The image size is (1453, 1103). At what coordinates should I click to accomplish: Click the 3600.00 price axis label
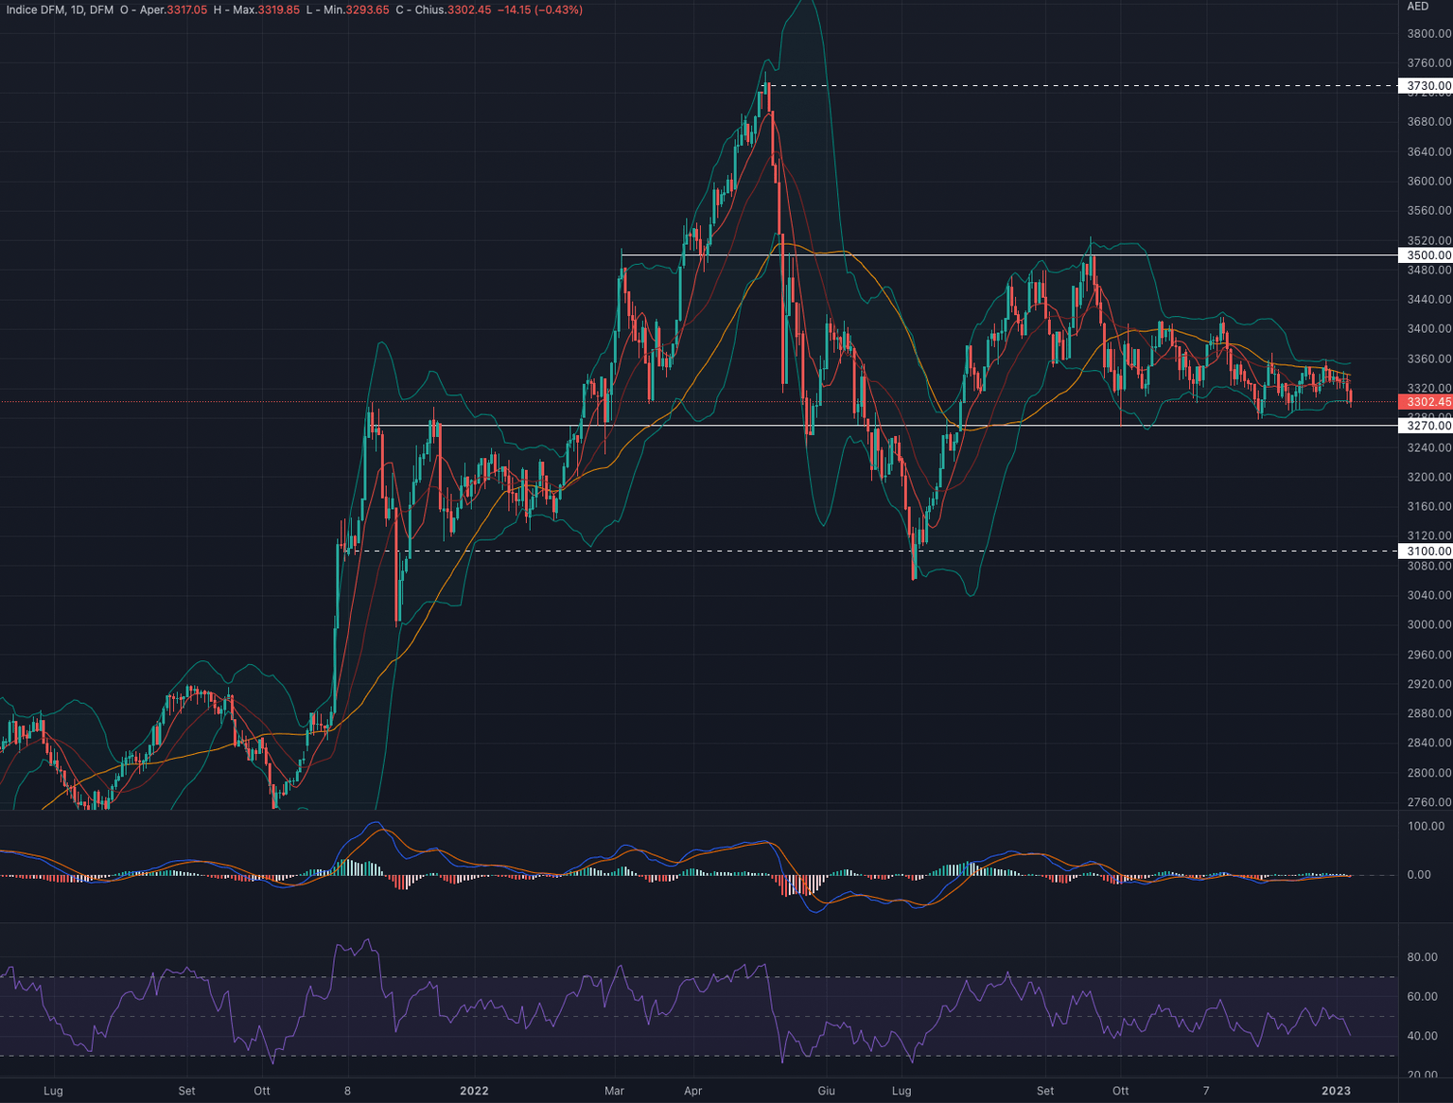click(x=1428, y=181)
